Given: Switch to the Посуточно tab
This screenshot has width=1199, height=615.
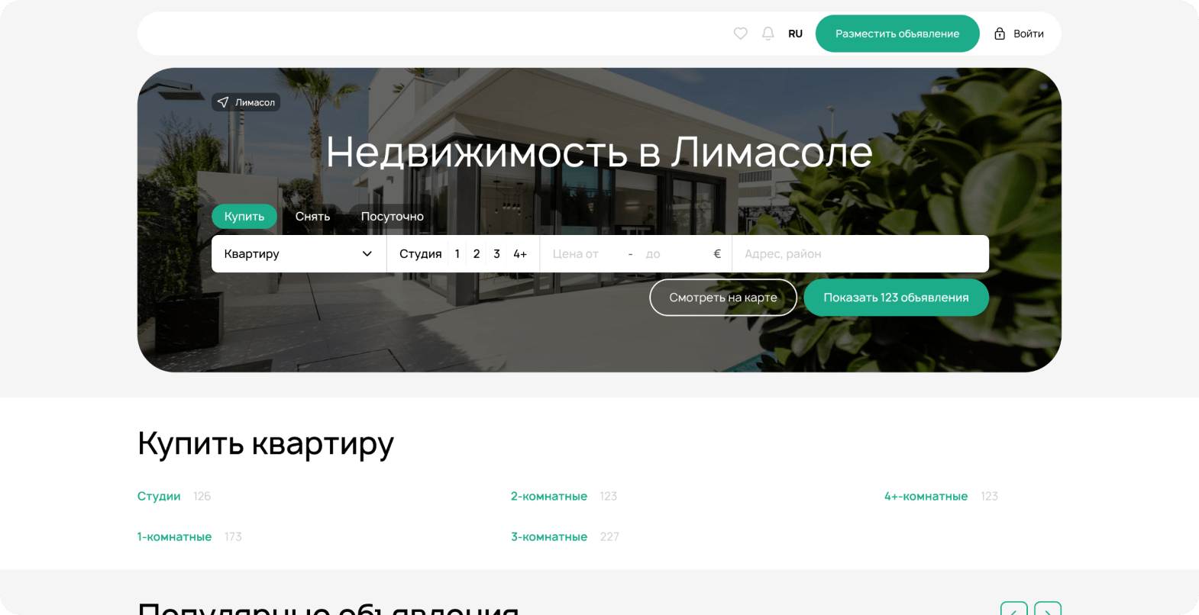Looking at the screenshot, I should (x=393, y=217).
